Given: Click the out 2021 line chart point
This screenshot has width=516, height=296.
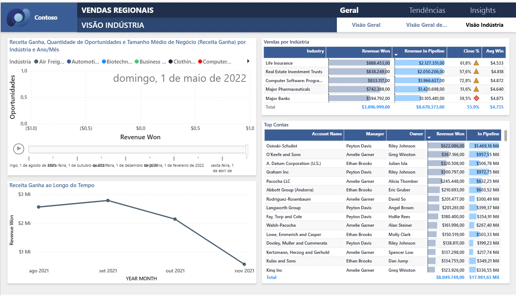Looking at the screenshot, I should [175, 219].
